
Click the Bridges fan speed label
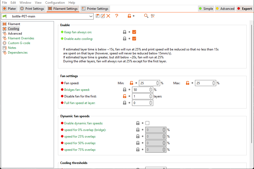click(77, 90)
